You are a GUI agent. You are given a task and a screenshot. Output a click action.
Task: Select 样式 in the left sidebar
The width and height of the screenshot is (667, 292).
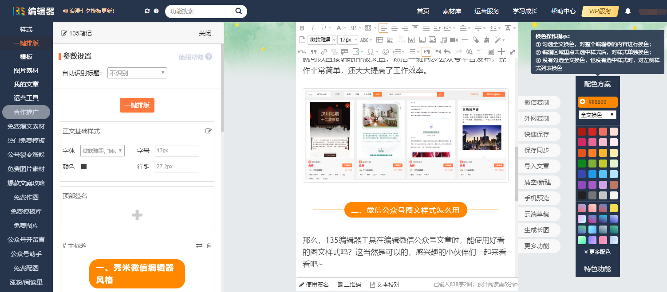pos(26,29)
